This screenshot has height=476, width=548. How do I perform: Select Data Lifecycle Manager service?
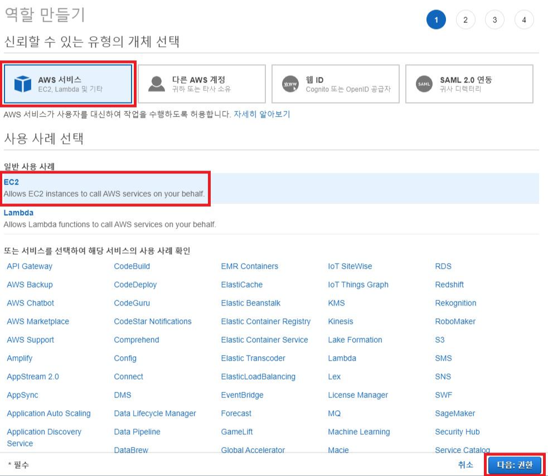point(155,414)
